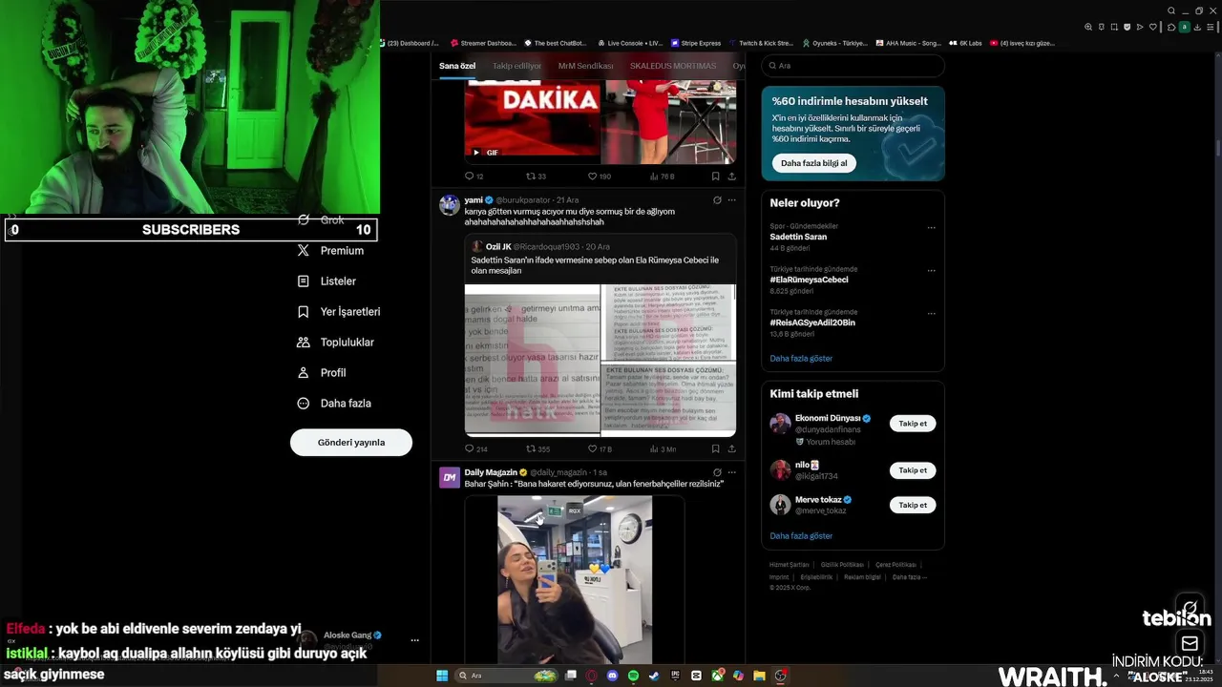Viewport: 1222px width, 687px height.
Task: Switch to the Sana özel tab
Action: (x=457, y=66)
